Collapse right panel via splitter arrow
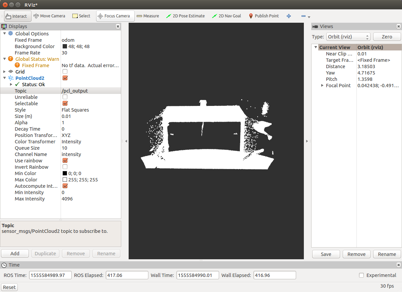Image resolution: width=402 pixels, height=292 pixels. point(307,141)
